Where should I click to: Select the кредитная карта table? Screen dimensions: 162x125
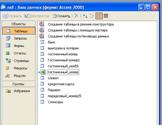click(x=61, y=84)
